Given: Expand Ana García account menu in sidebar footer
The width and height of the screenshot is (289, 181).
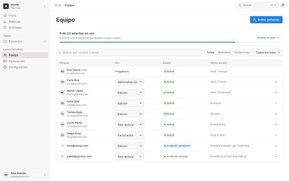Looking at the screenshot, I should [x=45, y=175].
